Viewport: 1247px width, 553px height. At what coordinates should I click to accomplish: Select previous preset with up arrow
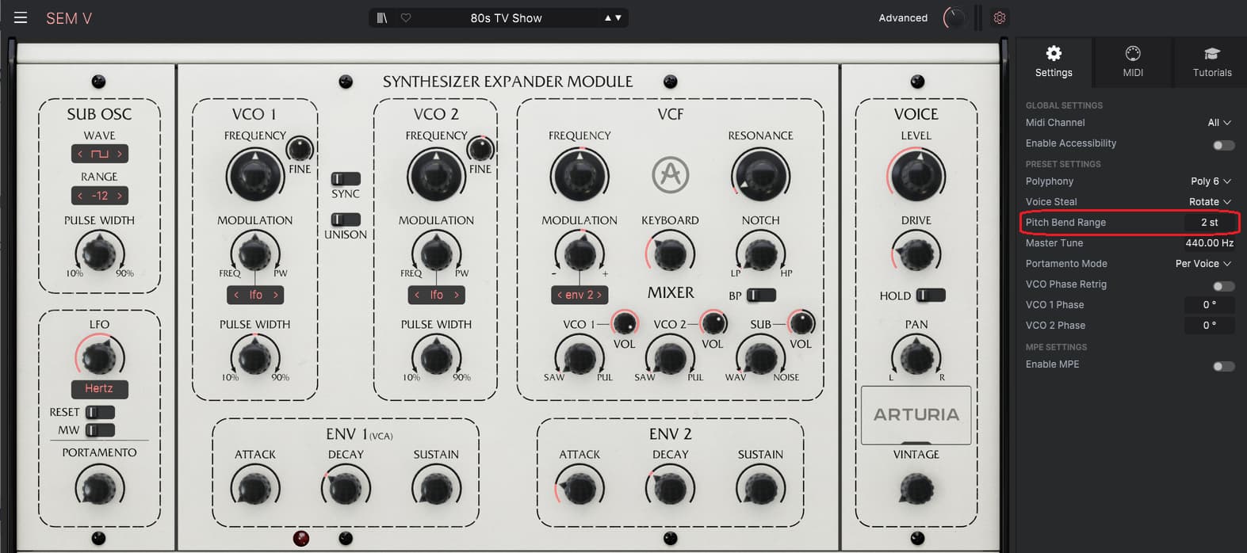coord(608,17)
